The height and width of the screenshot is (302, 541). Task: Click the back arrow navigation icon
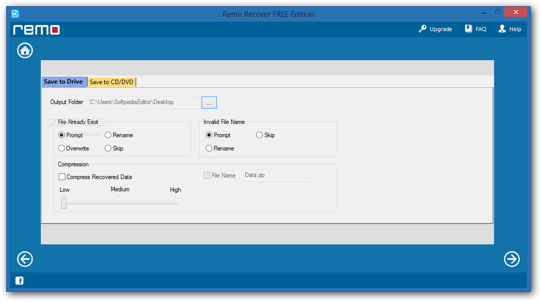click(25, 259)
